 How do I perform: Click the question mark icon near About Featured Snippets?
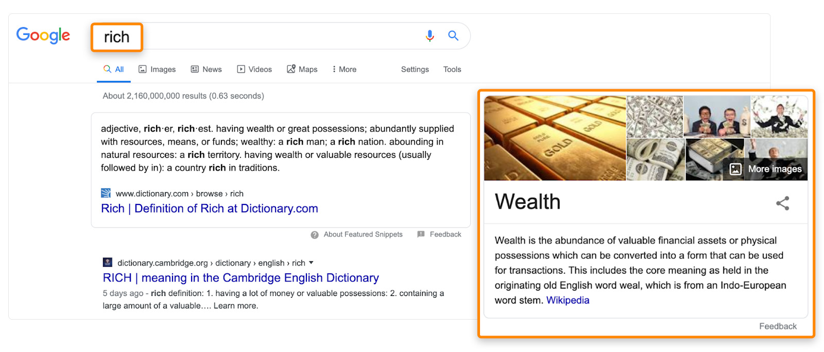314,234
